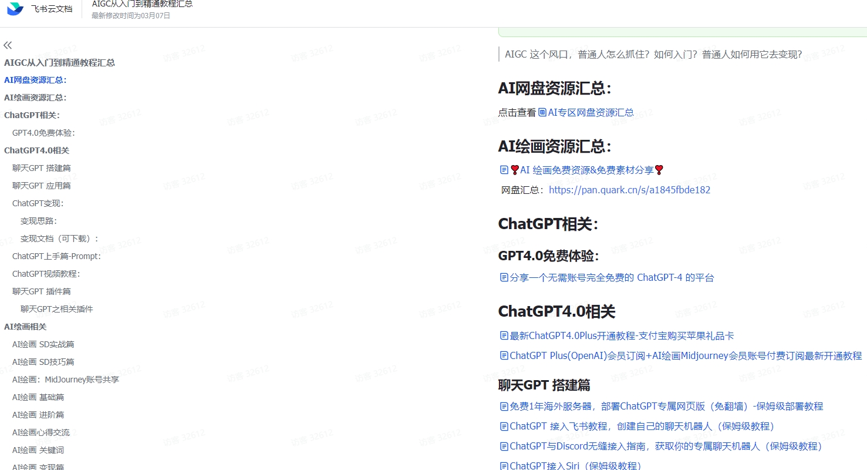Open 最新ChatGPT4.0Plus开通教程 link

point(622,335)
